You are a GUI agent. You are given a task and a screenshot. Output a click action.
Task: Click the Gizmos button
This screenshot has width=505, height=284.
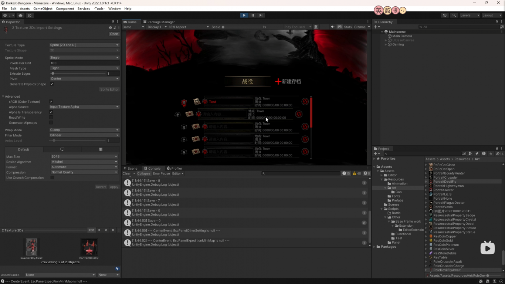tap(360, 27)
